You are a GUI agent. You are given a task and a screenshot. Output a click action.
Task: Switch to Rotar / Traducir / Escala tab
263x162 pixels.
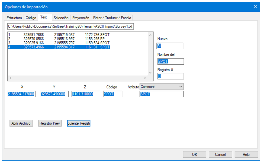112,18
